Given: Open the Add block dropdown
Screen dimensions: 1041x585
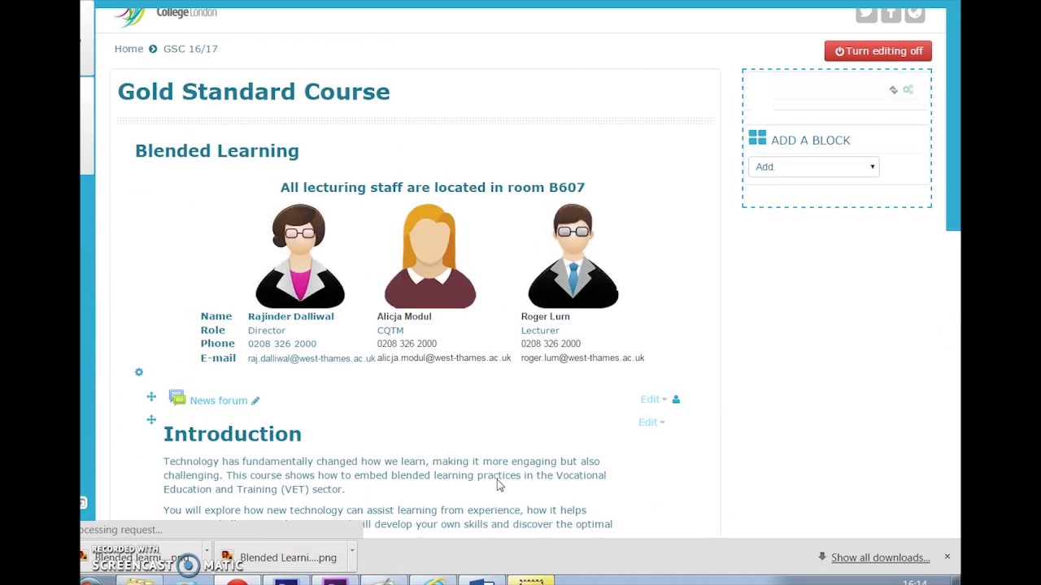Looking at the screenshot, I should 813,167.
